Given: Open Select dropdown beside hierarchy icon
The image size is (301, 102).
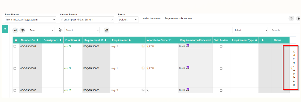Looking at the screenshot, I should click(82, 30).
